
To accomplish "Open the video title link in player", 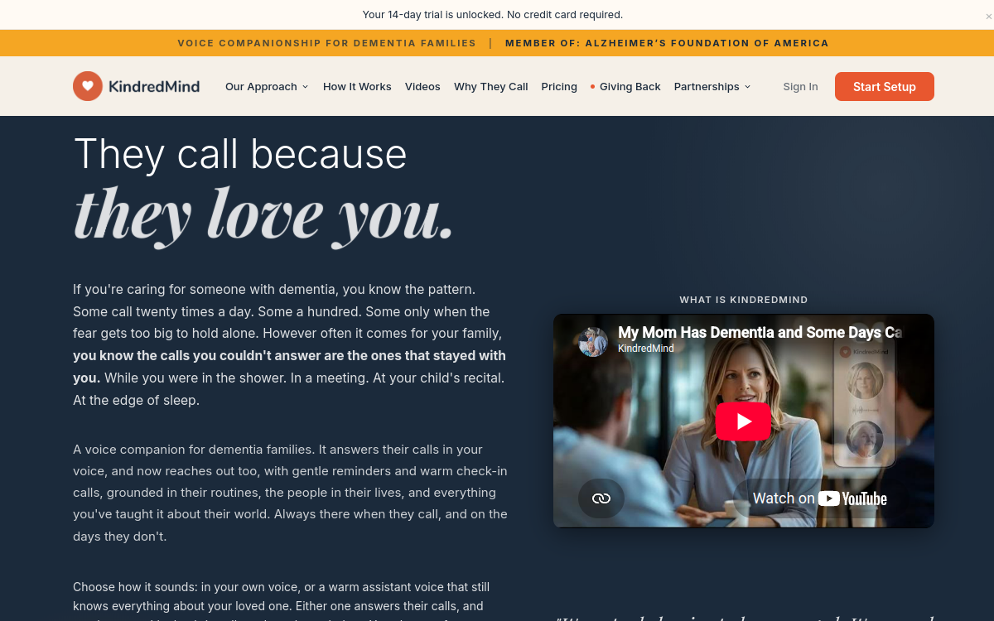I will (x=760, y=332).
